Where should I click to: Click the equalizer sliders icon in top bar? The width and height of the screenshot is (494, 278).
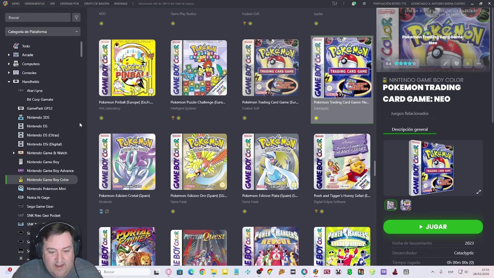tap(335, 3)
